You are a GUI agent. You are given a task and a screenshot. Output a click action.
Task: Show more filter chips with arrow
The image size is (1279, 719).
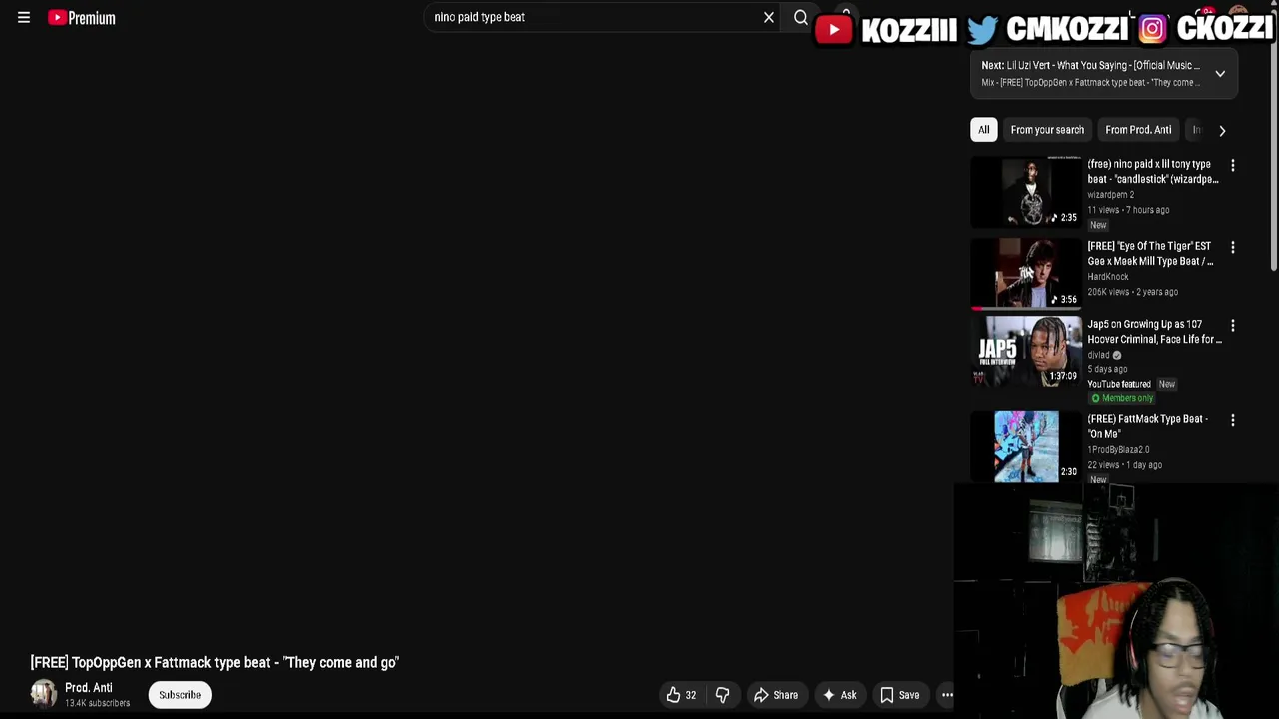1222,130
